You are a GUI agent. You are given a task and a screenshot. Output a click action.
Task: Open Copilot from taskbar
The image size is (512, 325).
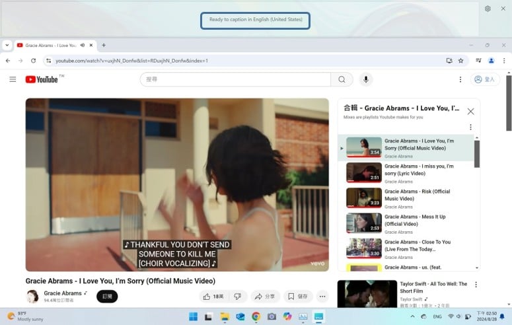point(287,316)
